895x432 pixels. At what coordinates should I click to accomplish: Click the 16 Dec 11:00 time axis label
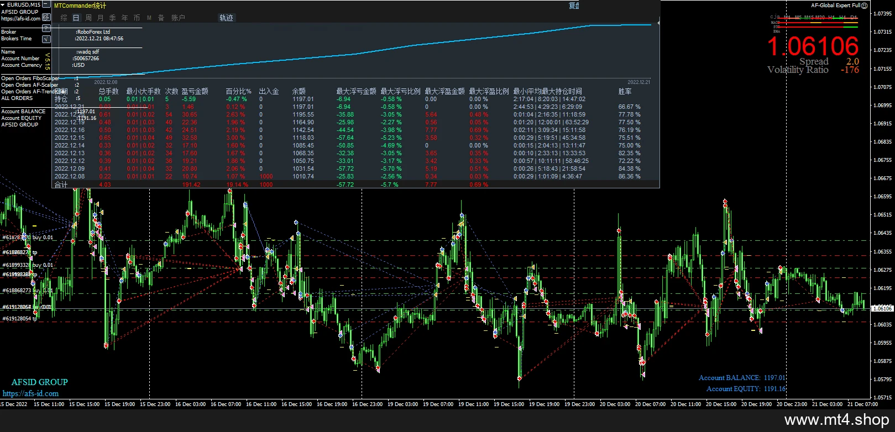[x=261, y=404]
